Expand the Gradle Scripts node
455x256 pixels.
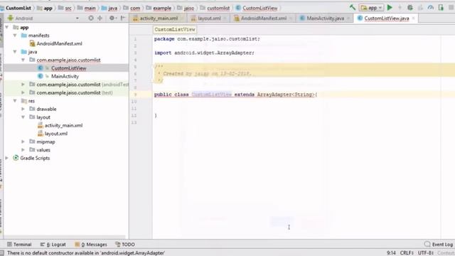point(7,158)
